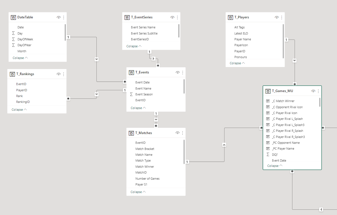Image resolution: width=337 pixels, height=215 pixels.
Task: Toggle T_Matches visibility eye icon
Action: tap(178, 133)
